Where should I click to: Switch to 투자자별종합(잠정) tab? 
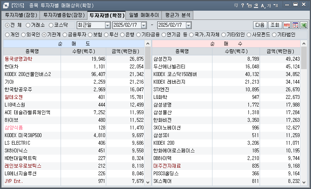(64, 15)
